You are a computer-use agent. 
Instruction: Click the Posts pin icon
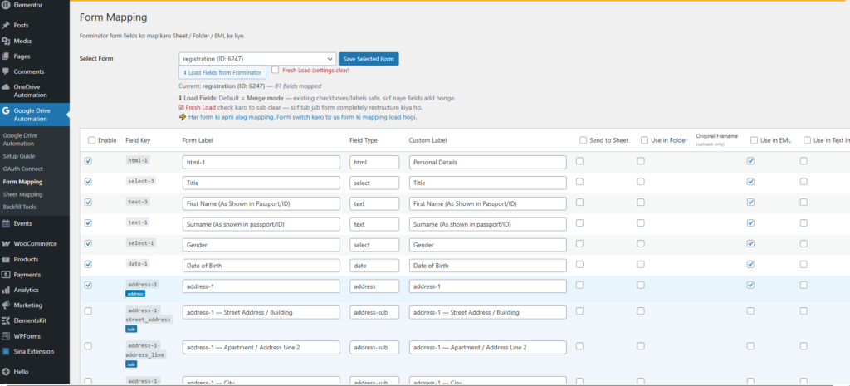point(6,26)
